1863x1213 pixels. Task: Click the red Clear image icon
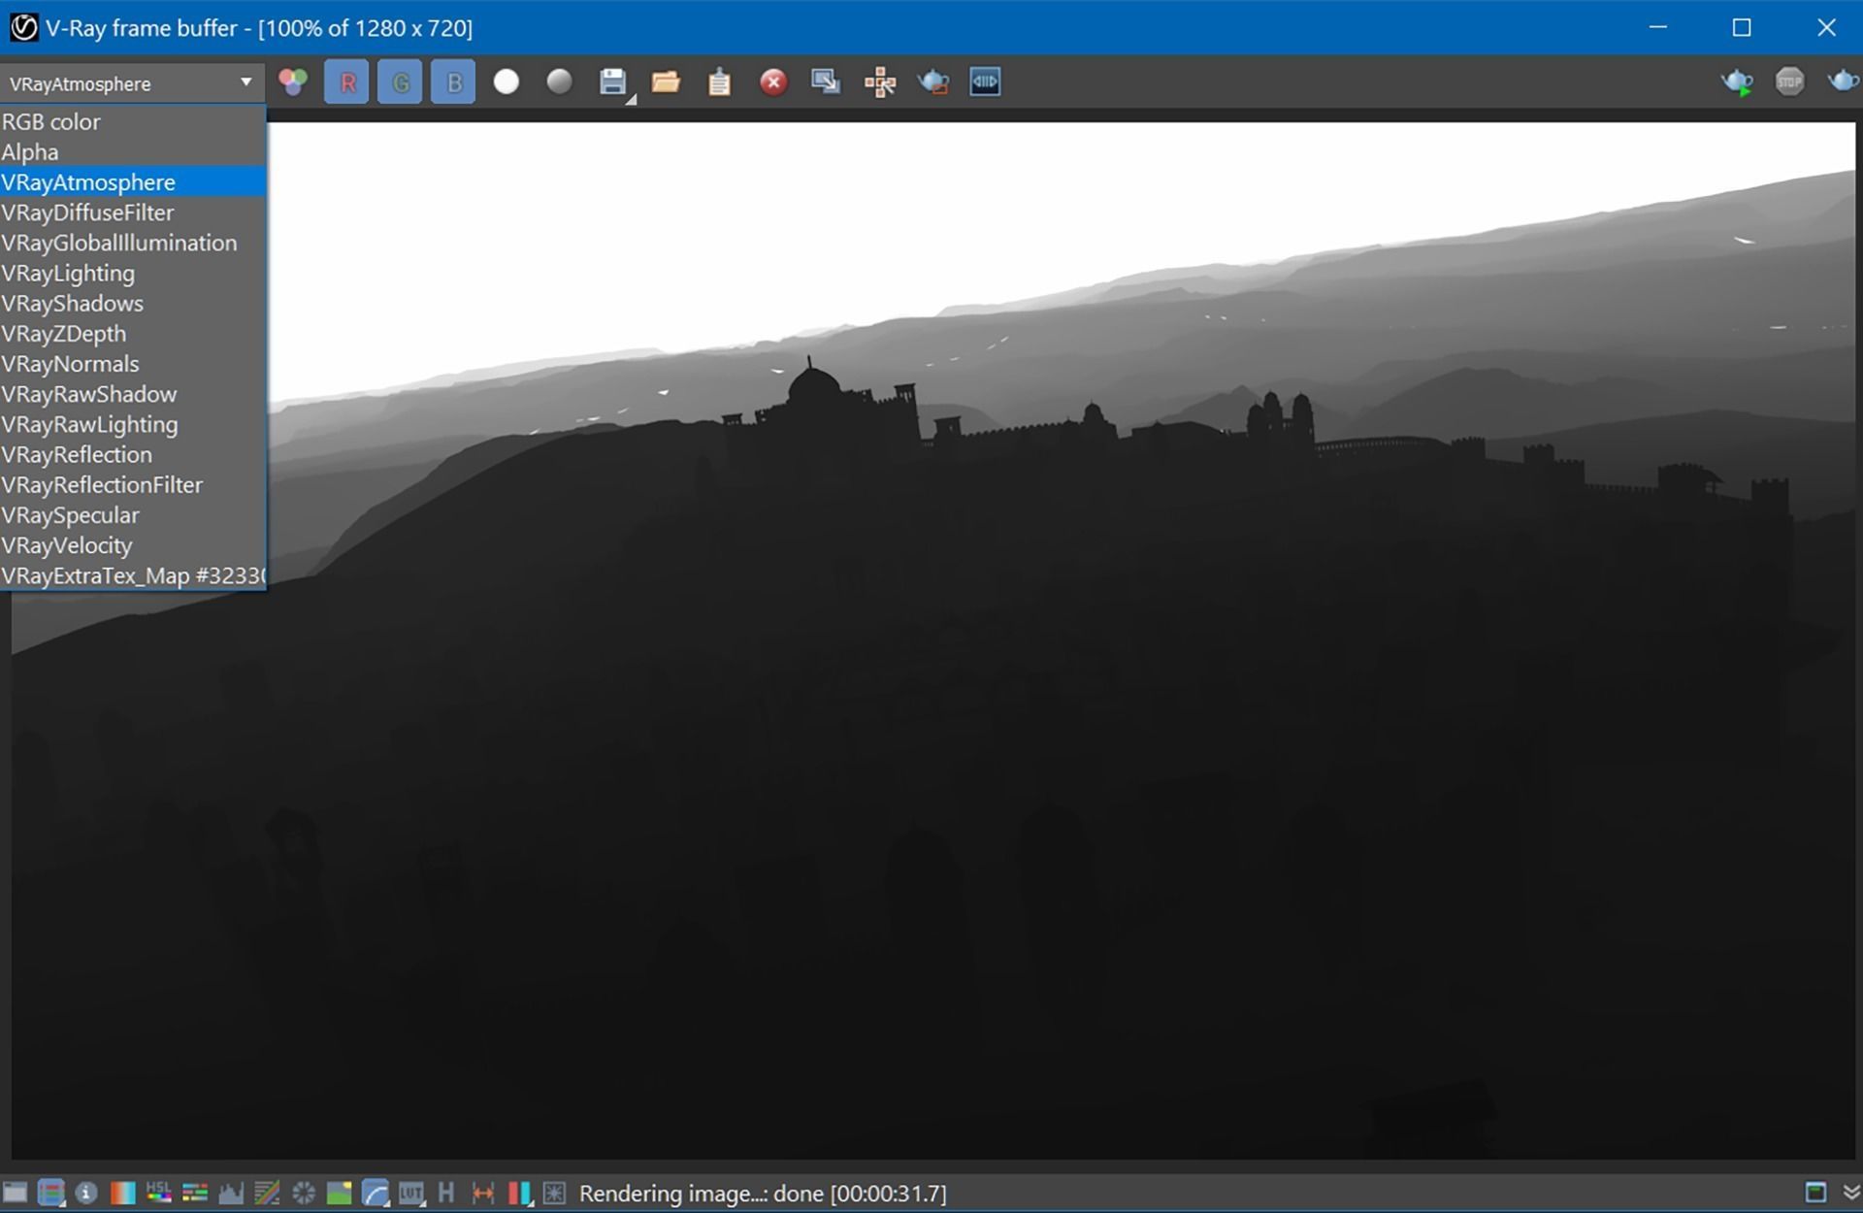tap(772, 82)
